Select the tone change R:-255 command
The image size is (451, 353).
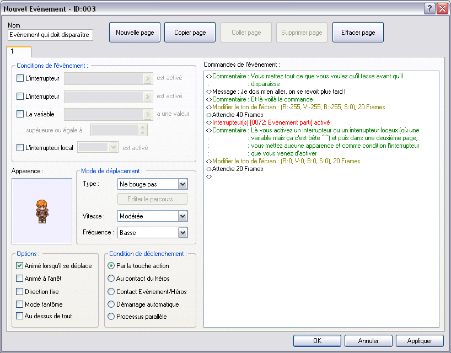pos(296,107)
